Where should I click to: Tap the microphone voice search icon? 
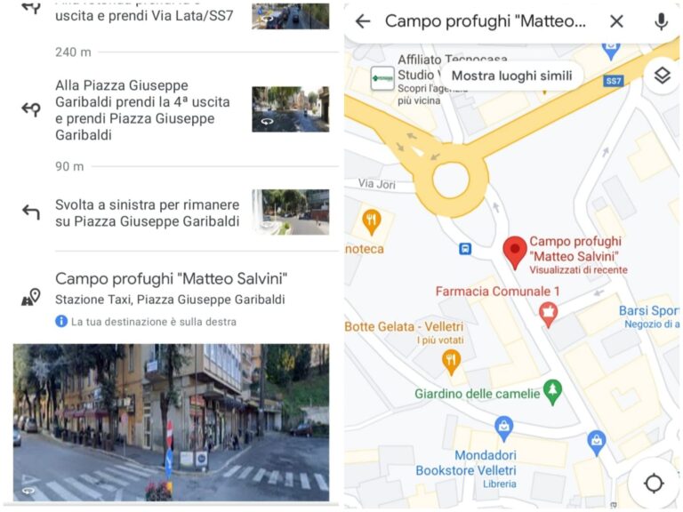coord(661,21)
